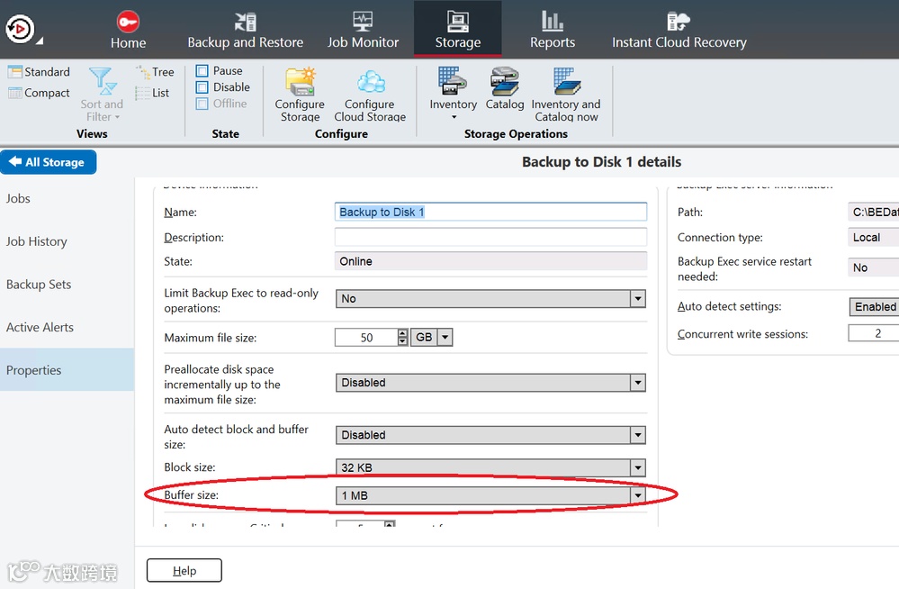Open the Backup Exec main menu button

21,29
